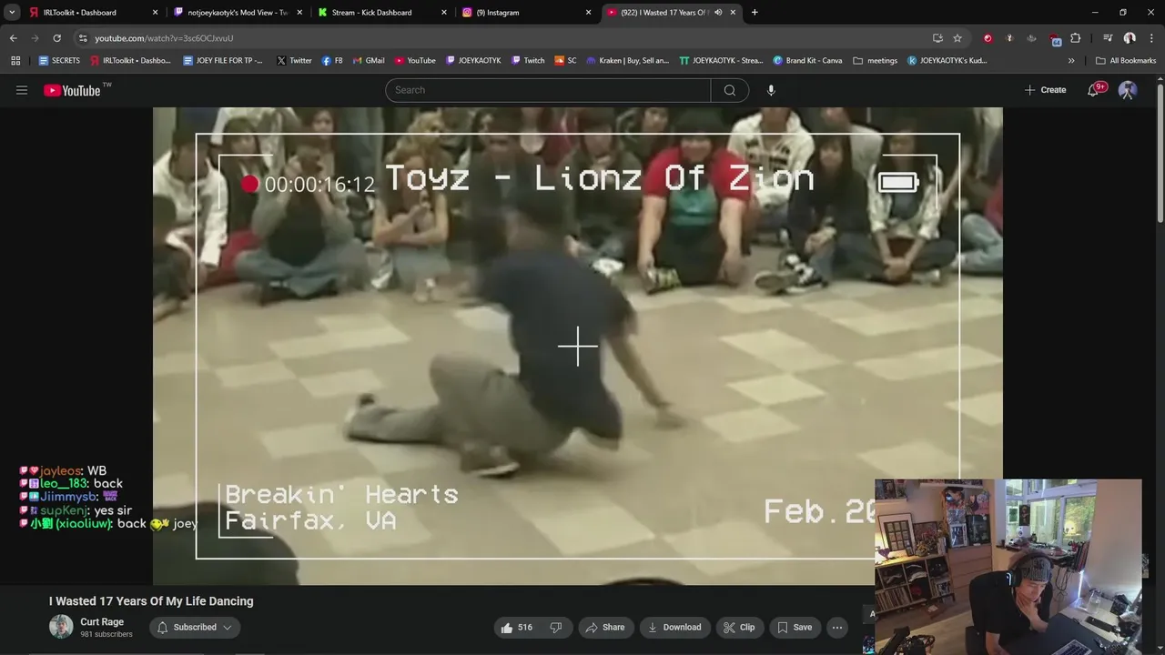Open the JOEYKAOTYK Twitch bookmark

pyautogui.click(x=473, y=60)
